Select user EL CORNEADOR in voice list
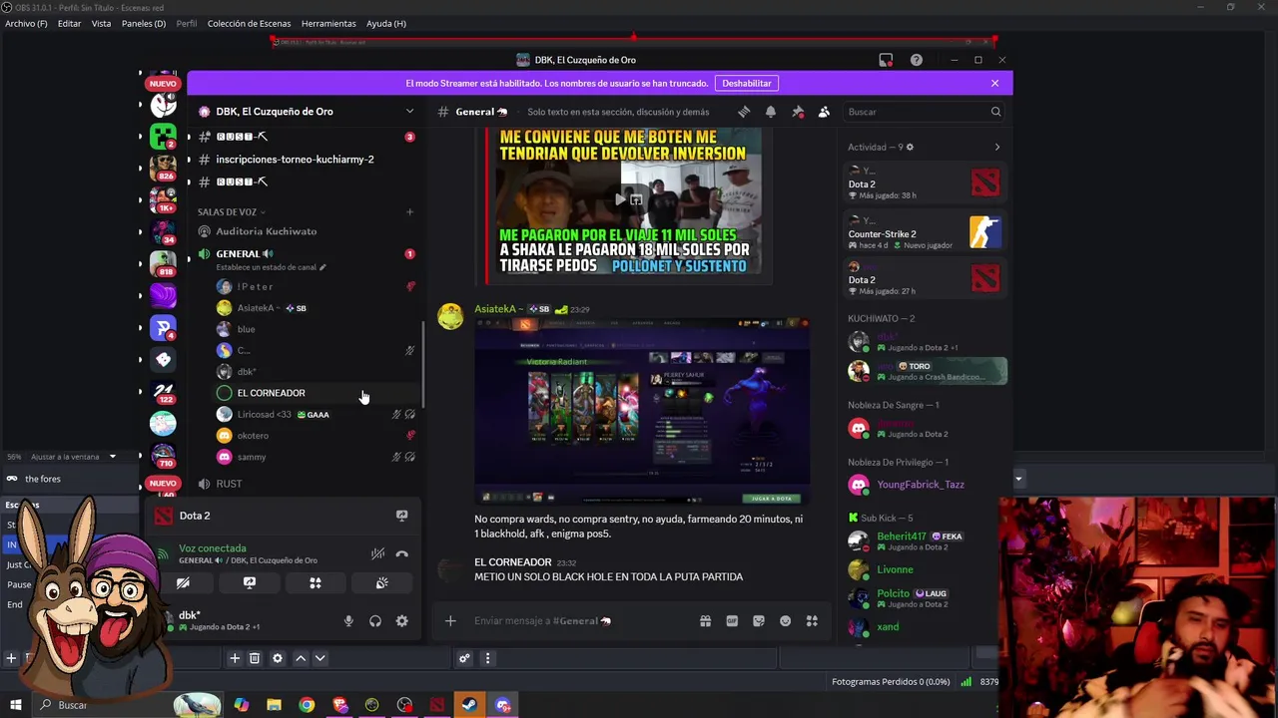 pyautogui.click(x=271, y=393)
